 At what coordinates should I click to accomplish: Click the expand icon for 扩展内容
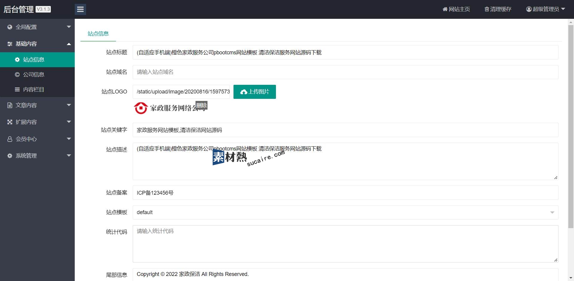coord(10,122)
